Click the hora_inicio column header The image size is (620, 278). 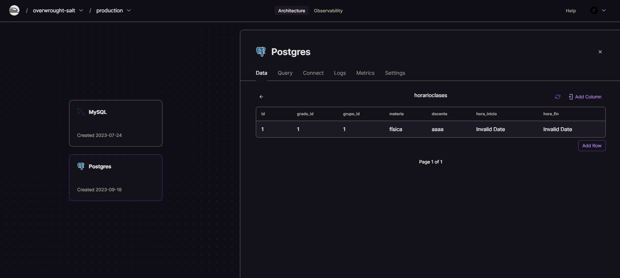pos(486,114)
